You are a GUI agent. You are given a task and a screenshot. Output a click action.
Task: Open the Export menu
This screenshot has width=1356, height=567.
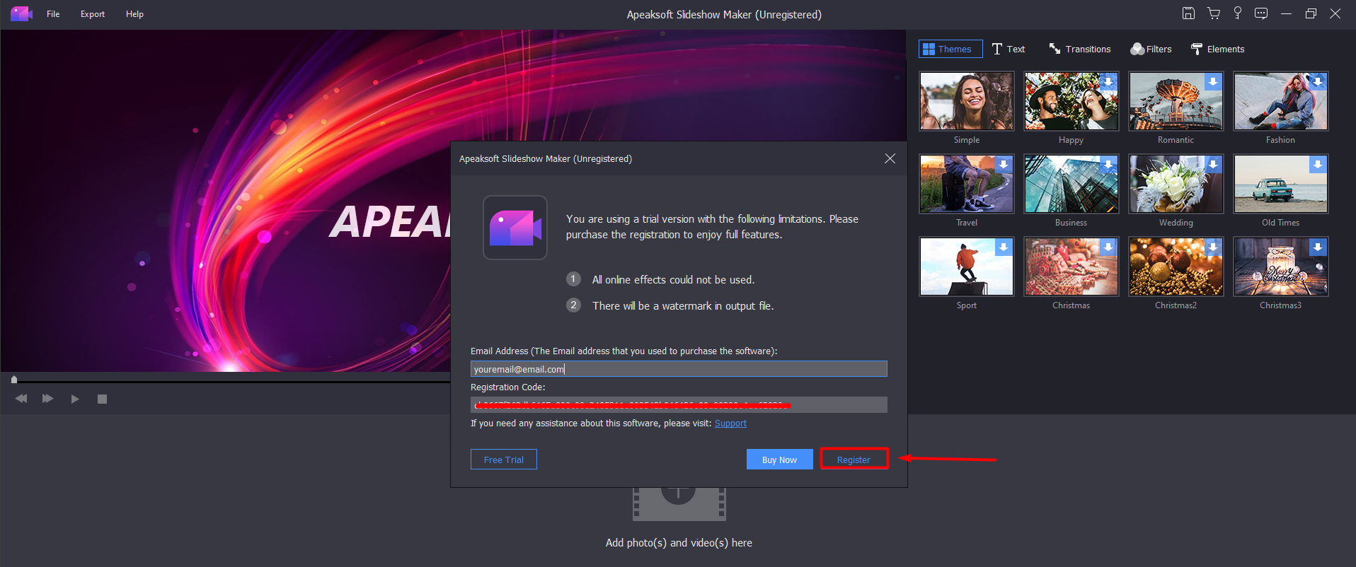click(93, 14)
